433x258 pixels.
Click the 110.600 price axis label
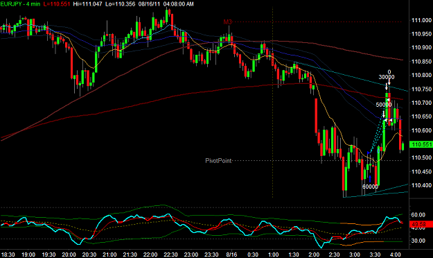pos(421,130)
